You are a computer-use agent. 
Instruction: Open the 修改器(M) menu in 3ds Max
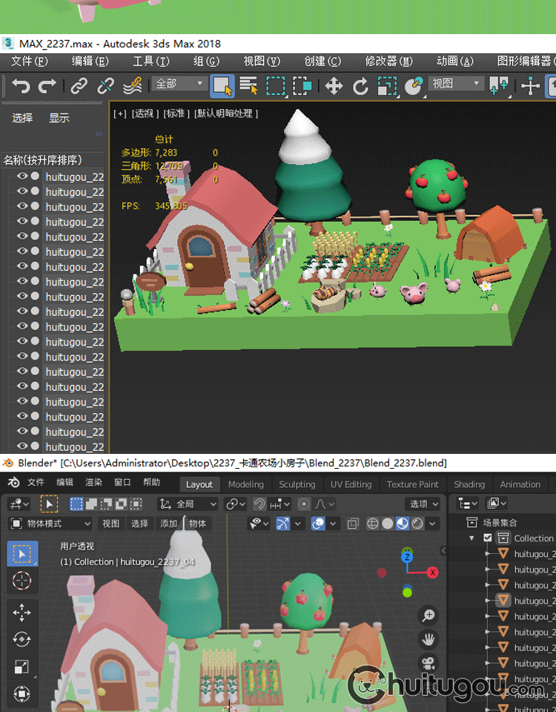(x=389, y=61)
